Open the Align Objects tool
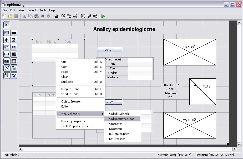 57,16
